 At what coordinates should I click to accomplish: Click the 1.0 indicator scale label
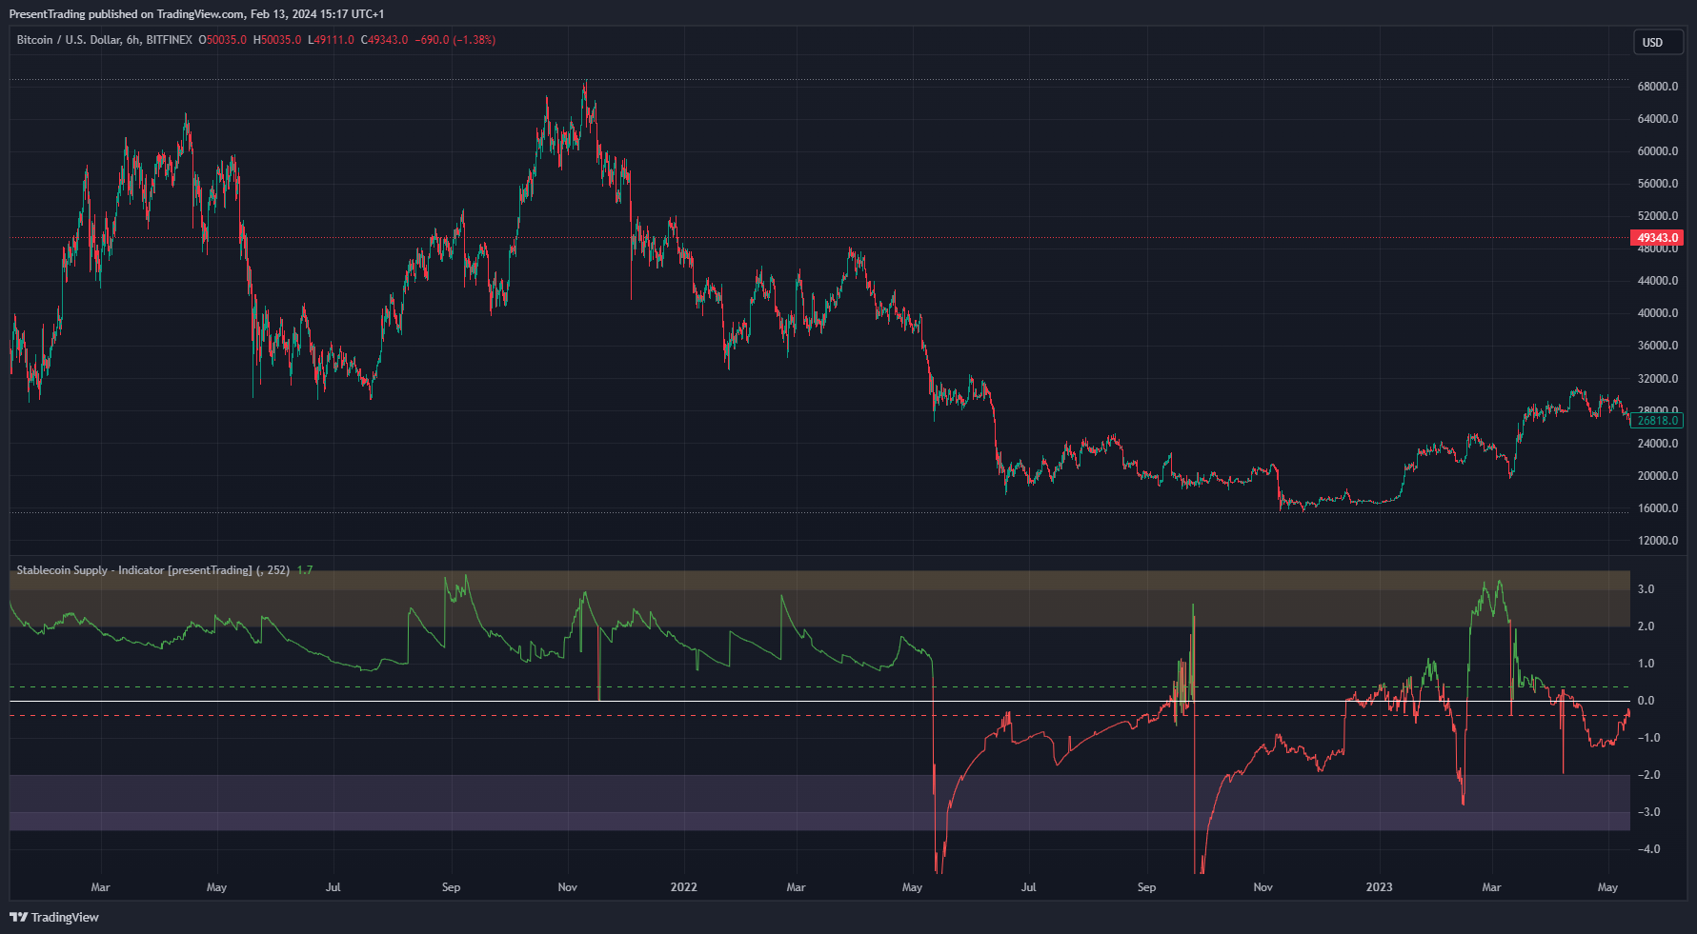click(1646, 664)
